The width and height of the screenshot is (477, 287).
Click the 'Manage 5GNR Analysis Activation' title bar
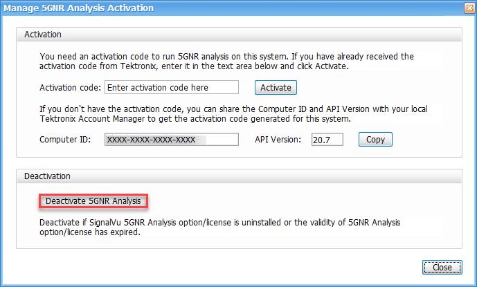point(208,8)
